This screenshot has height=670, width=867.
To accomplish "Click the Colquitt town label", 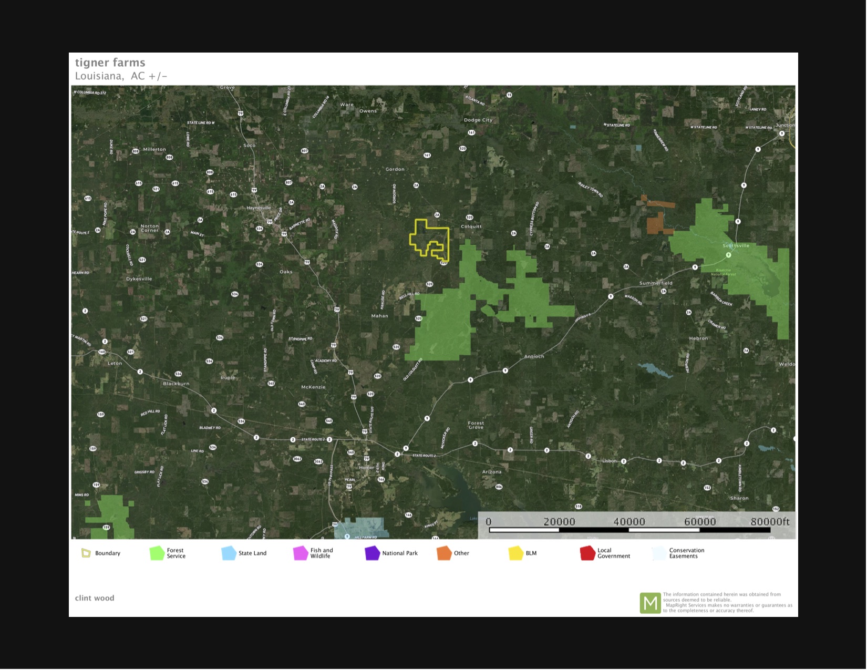I will pyautogui.click(x=471, y=227).
